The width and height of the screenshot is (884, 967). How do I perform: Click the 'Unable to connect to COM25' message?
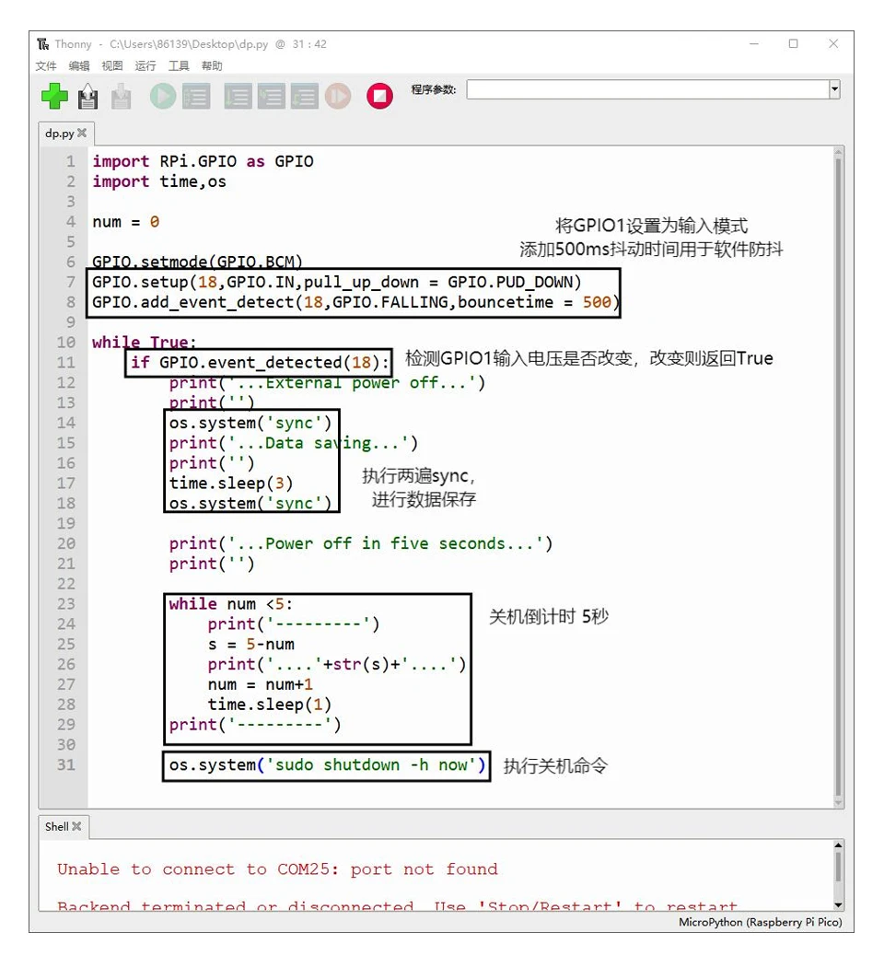(277, 869)
